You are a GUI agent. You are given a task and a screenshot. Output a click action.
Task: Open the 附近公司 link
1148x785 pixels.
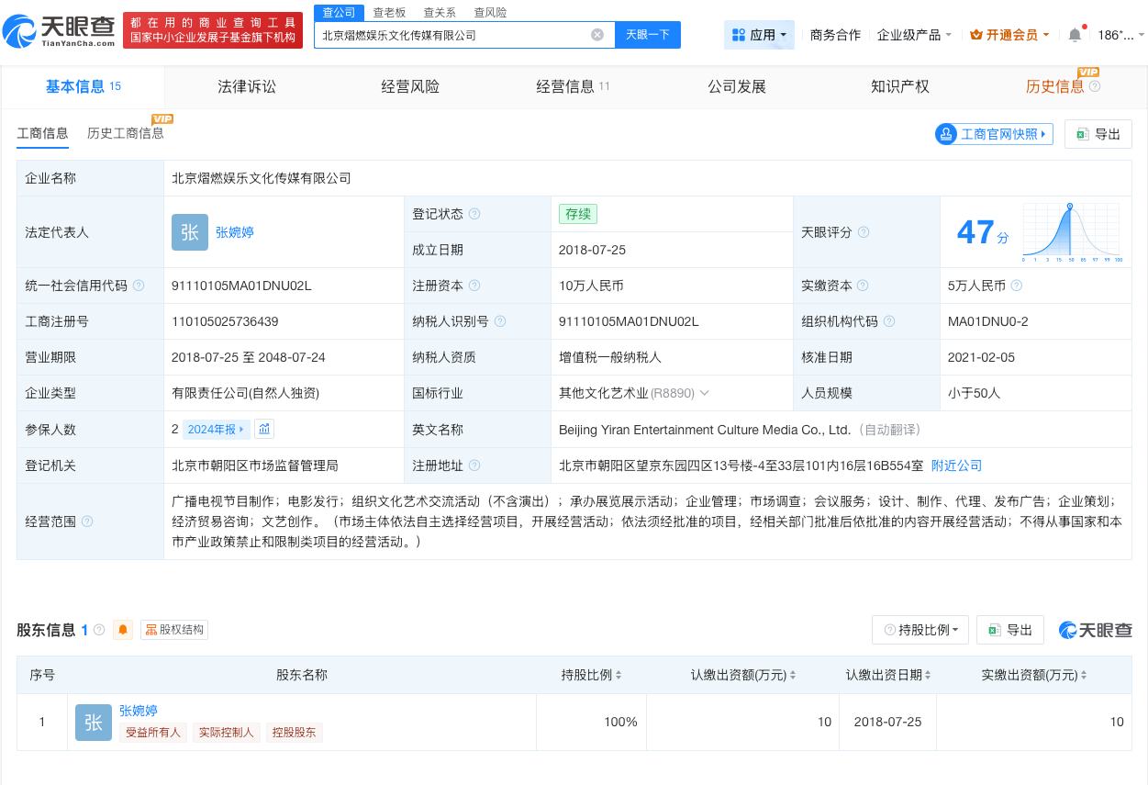pos(956,465)
